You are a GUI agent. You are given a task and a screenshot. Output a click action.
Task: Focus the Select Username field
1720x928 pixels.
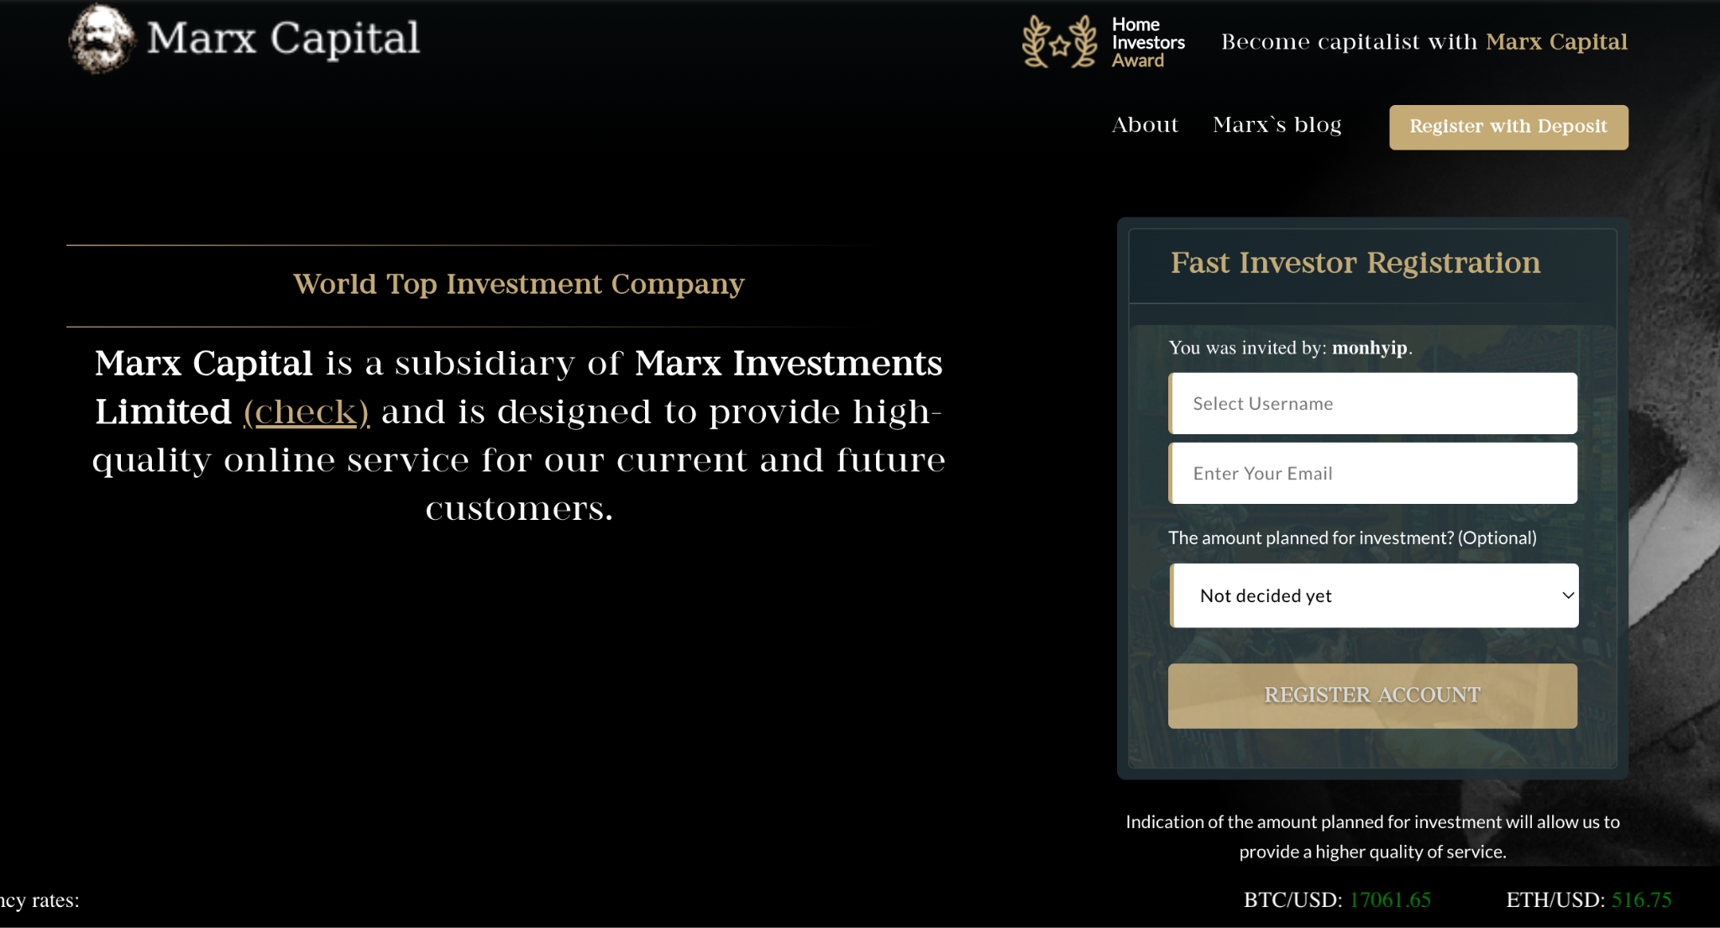1373,404
